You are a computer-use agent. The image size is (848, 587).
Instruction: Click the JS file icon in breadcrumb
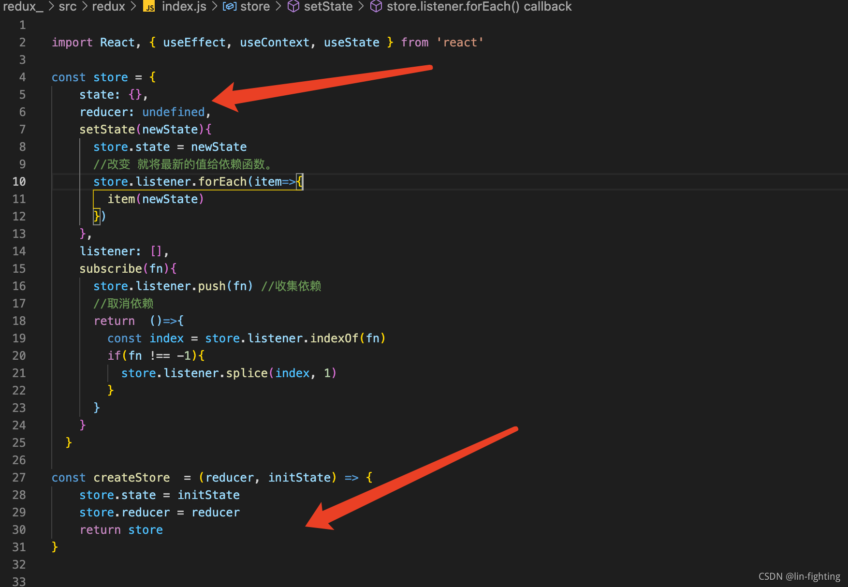150,7
